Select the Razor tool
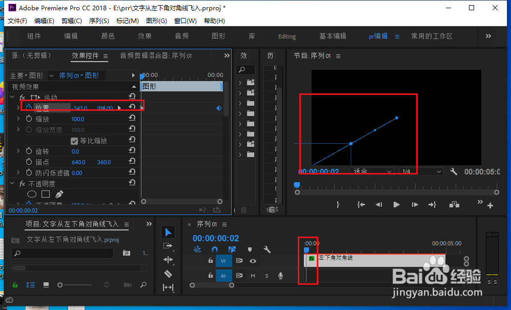This screenshot has height=310, width=511. point(168,274)
